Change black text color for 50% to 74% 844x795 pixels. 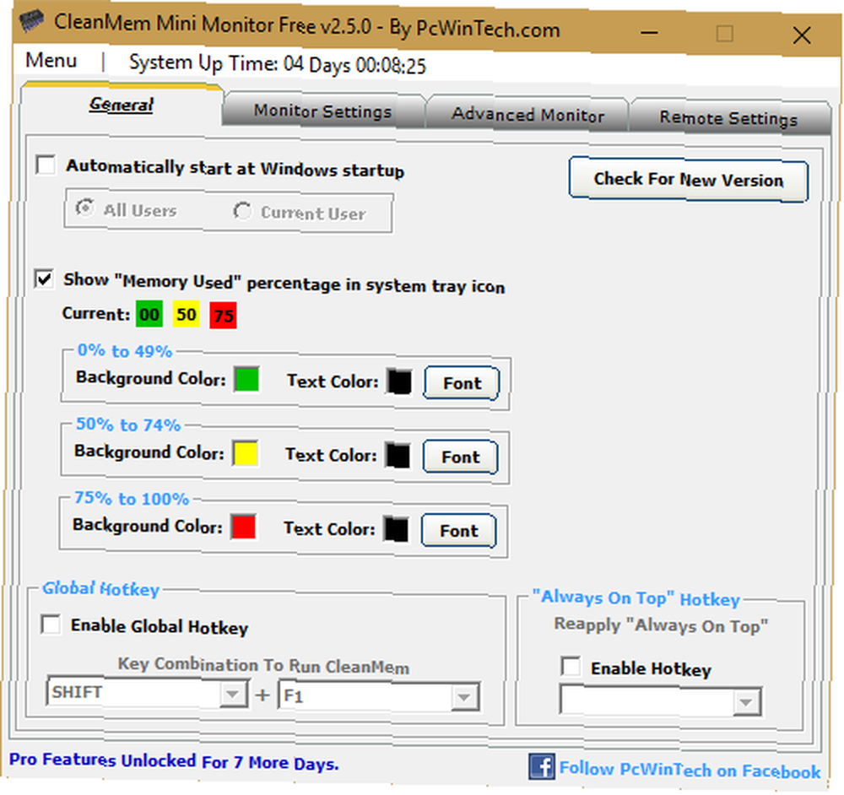tap(398, 456)
